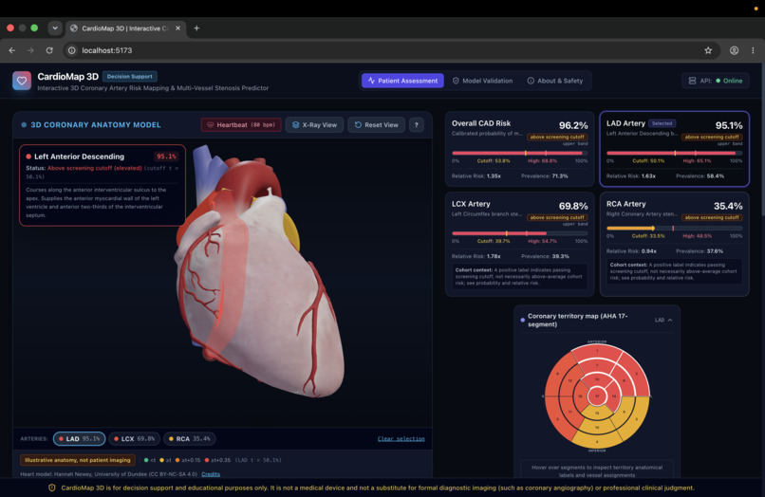Go back with browser back arrow
Image resolution: width=765 pixels, height=497 pixels.
[x=12, y=50]
